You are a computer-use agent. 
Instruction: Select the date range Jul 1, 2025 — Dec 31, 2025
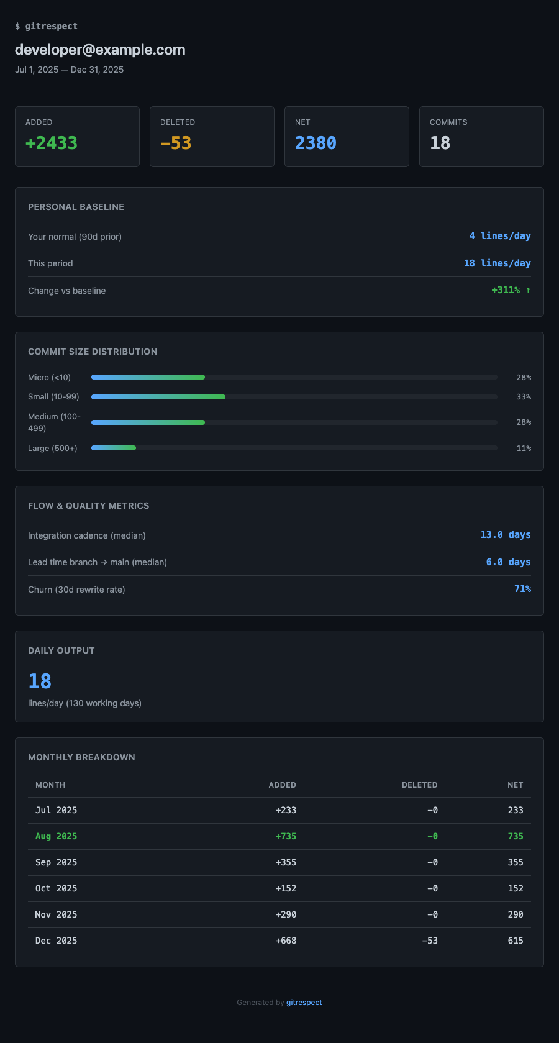69,70
